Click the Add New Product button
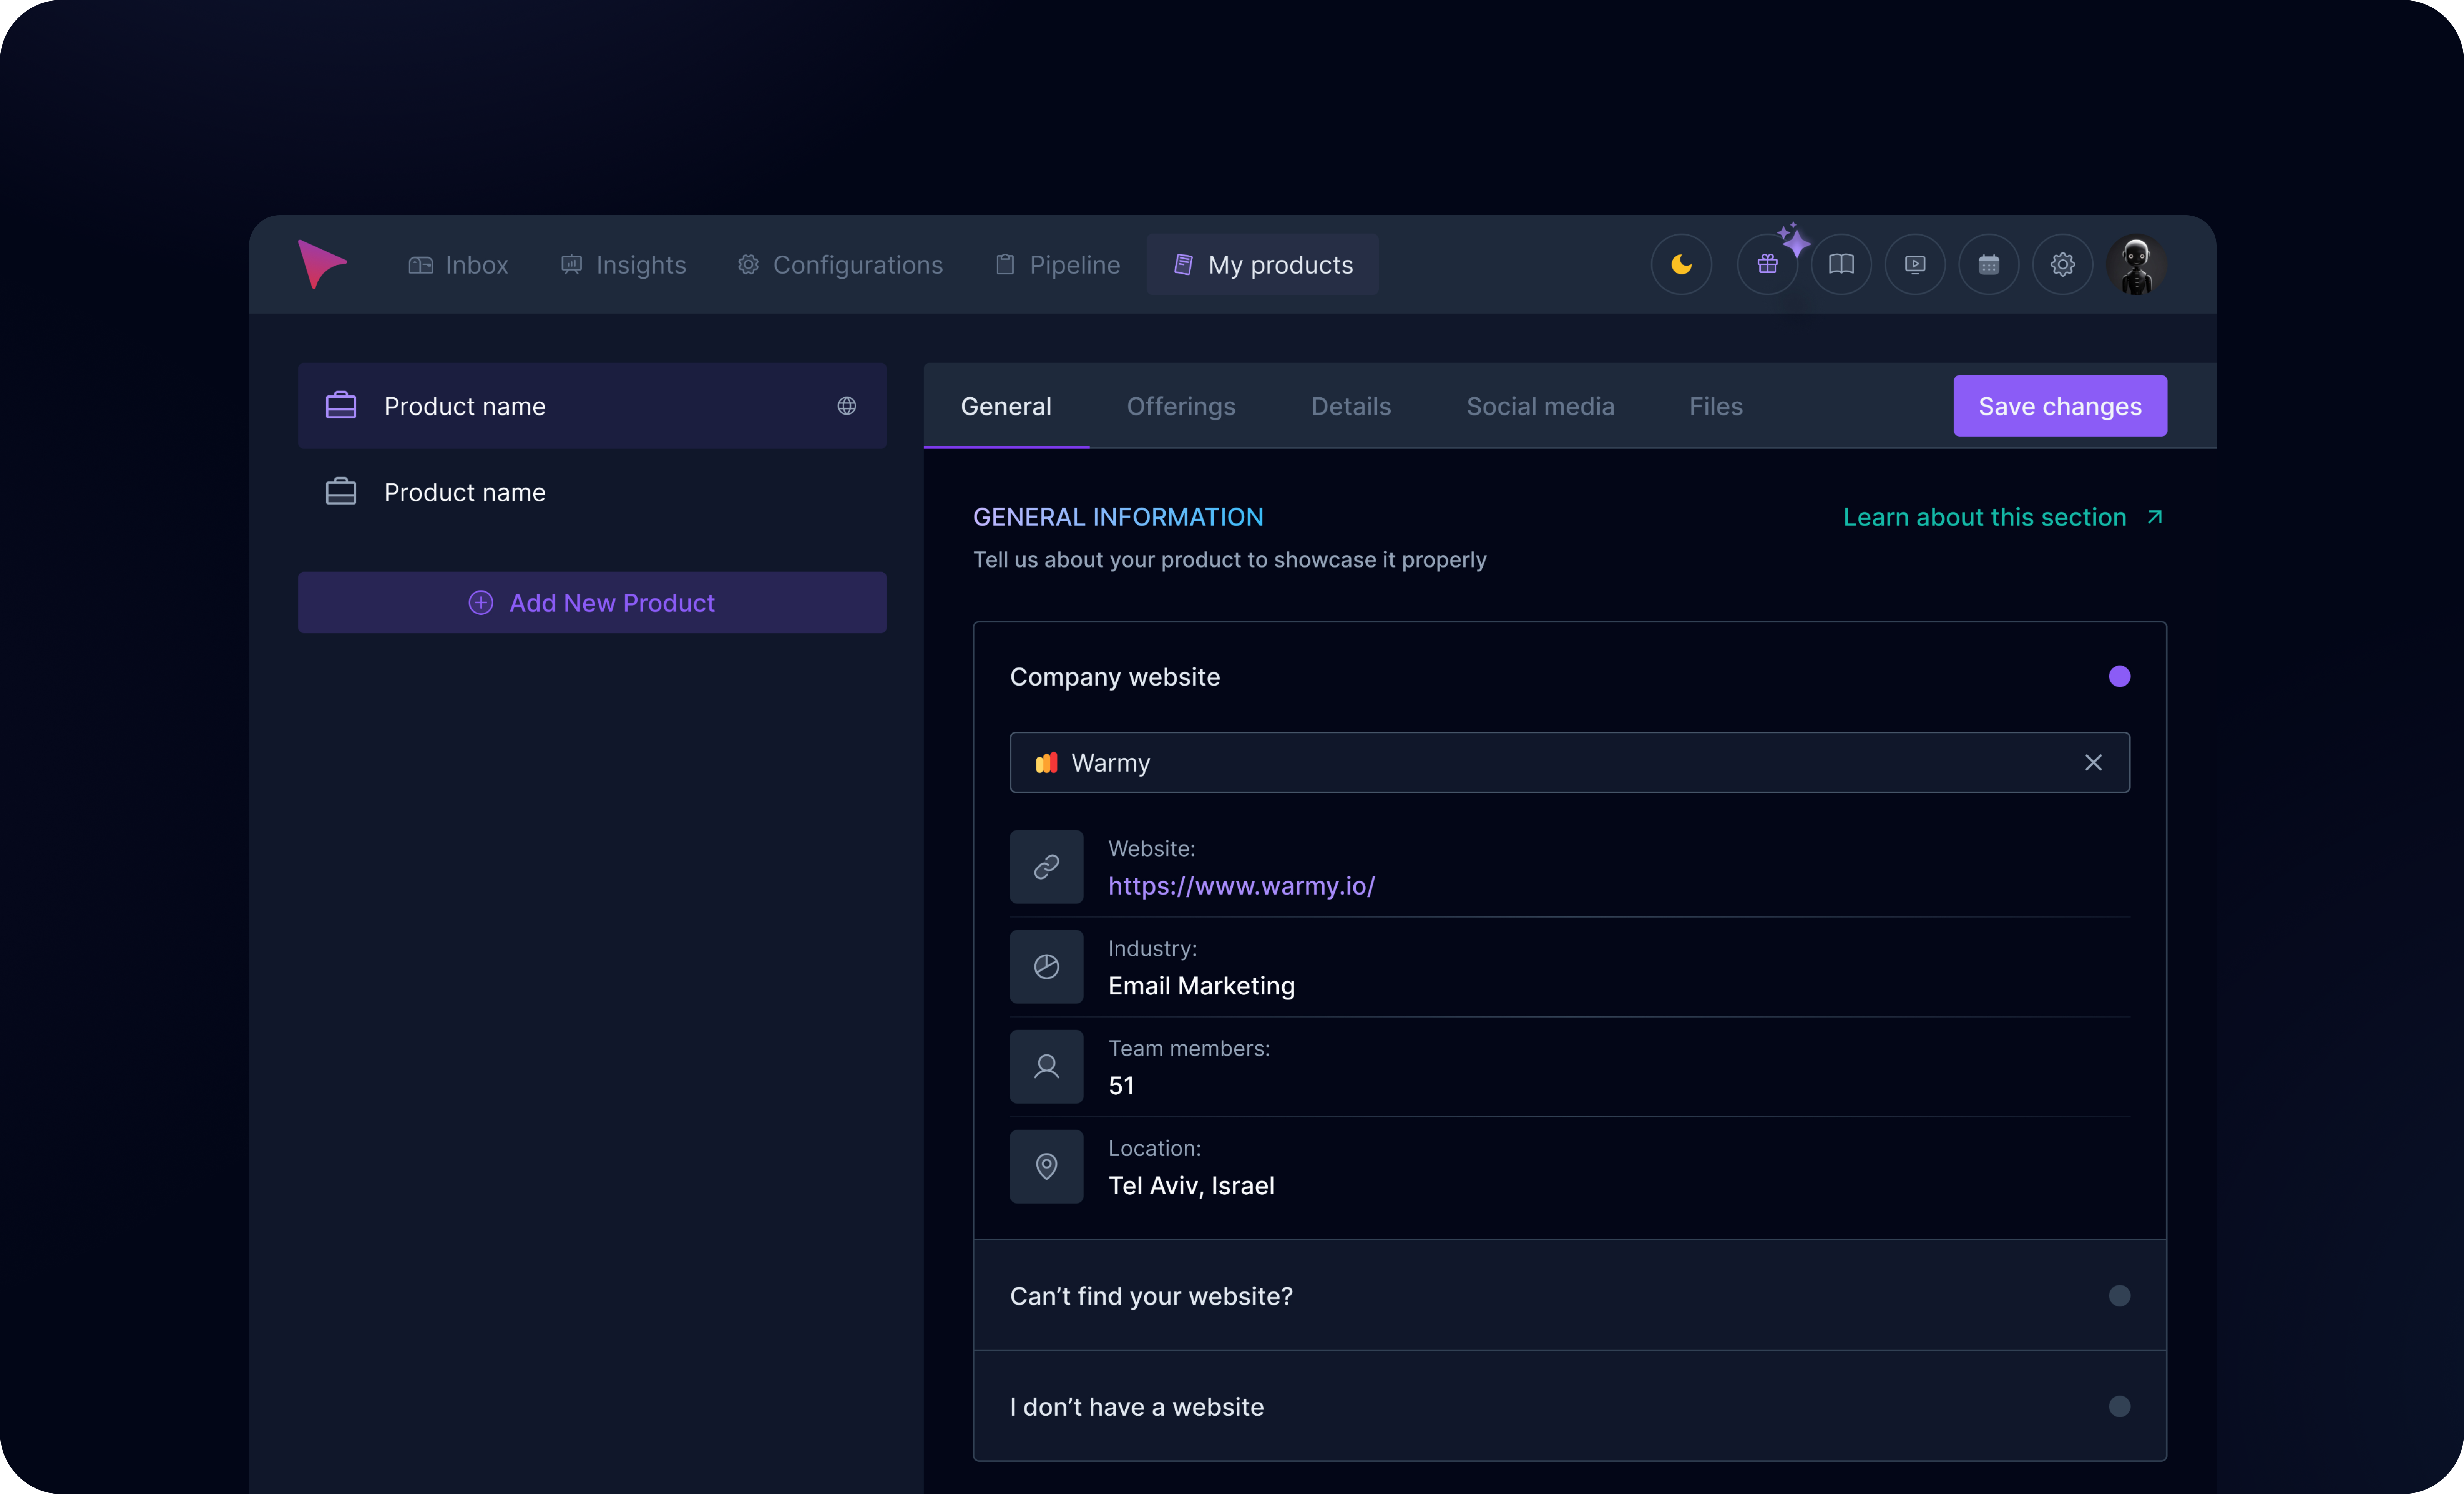 (592, 603)
